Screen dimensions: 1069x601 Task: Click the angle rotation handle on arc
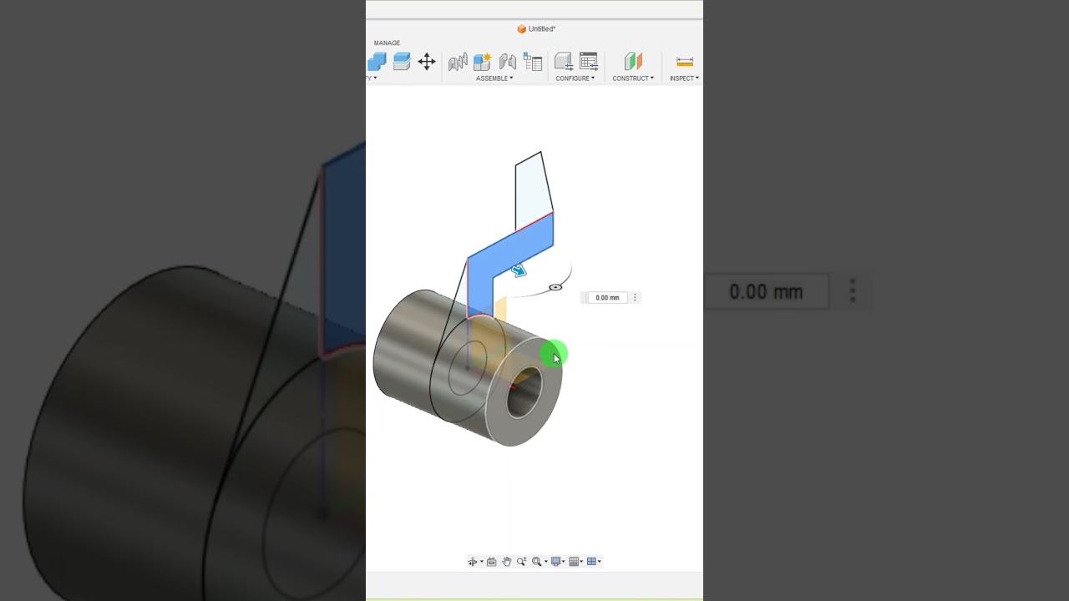coord(555,287)
